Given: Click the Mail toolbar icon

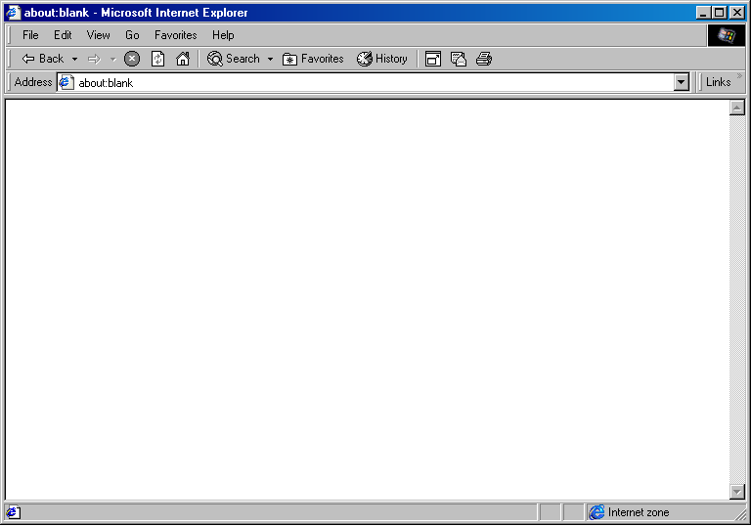Looking at the screenshot, I should (x=459, y=59).
